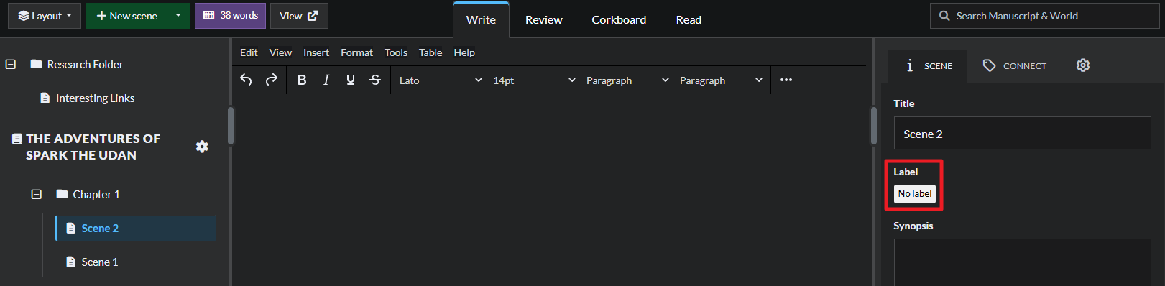Image resolution: width=1165 pixels, height=286 pixels.
Task: Open the editor View menu
Action: (280, 52)
